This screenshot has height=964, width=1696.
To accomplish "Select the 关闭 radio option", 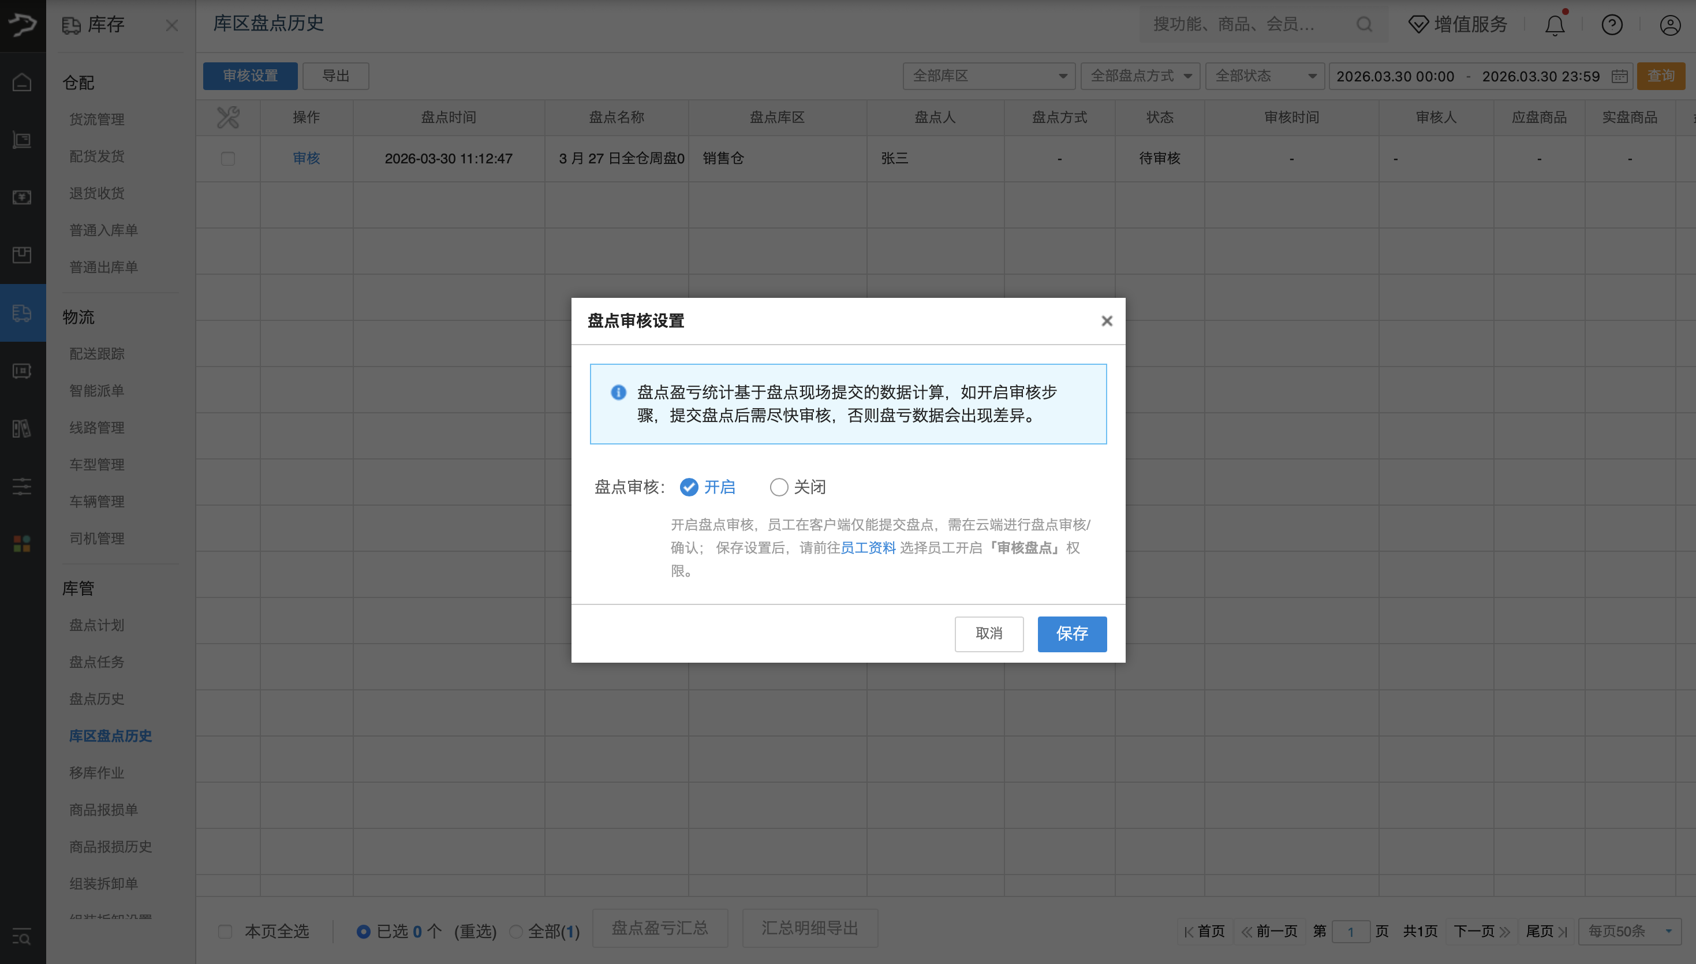I will [x=779, y=487].
